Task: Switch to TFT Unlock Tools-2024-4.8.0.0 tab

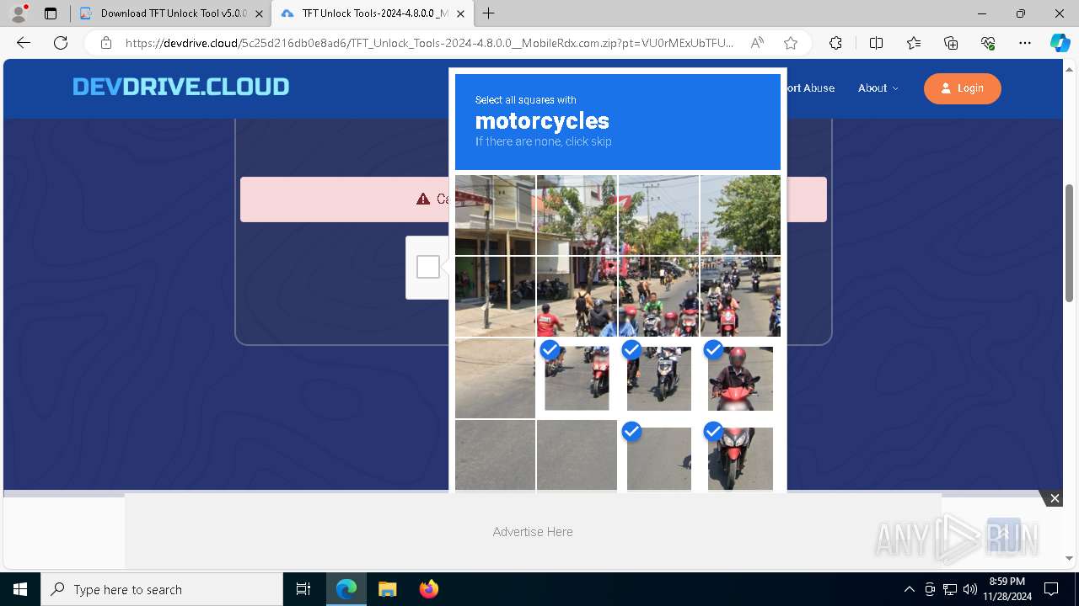Action: tap(372, 13)
